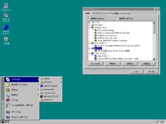Image resolution: width=166 pixels, height=124 pixels.
Task: Expand the CD-ROM tree node
Action: 90,25
